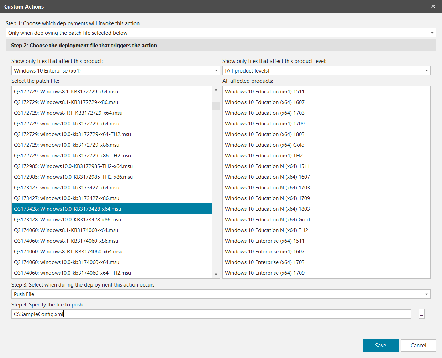Viewport: 442px width, 358px height.
Task: Select patch Q3172729: Windows8.1-KB3172729-x86.msu
Action: tap(112, 102)
